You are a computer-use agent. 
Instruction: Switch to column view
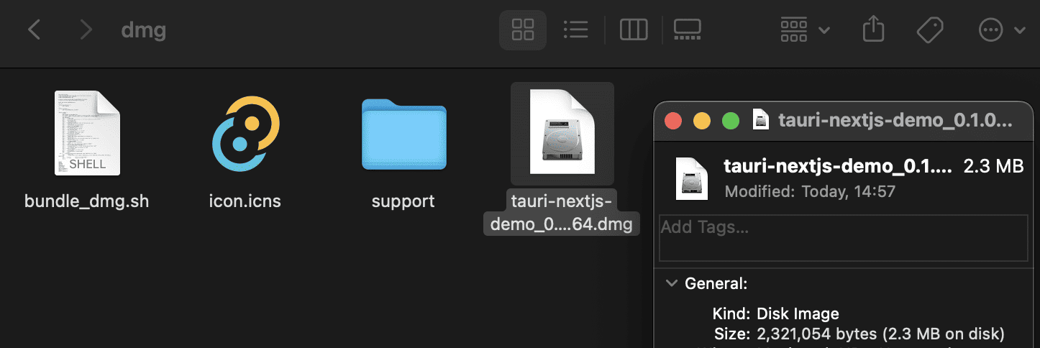tap(634, 30)
